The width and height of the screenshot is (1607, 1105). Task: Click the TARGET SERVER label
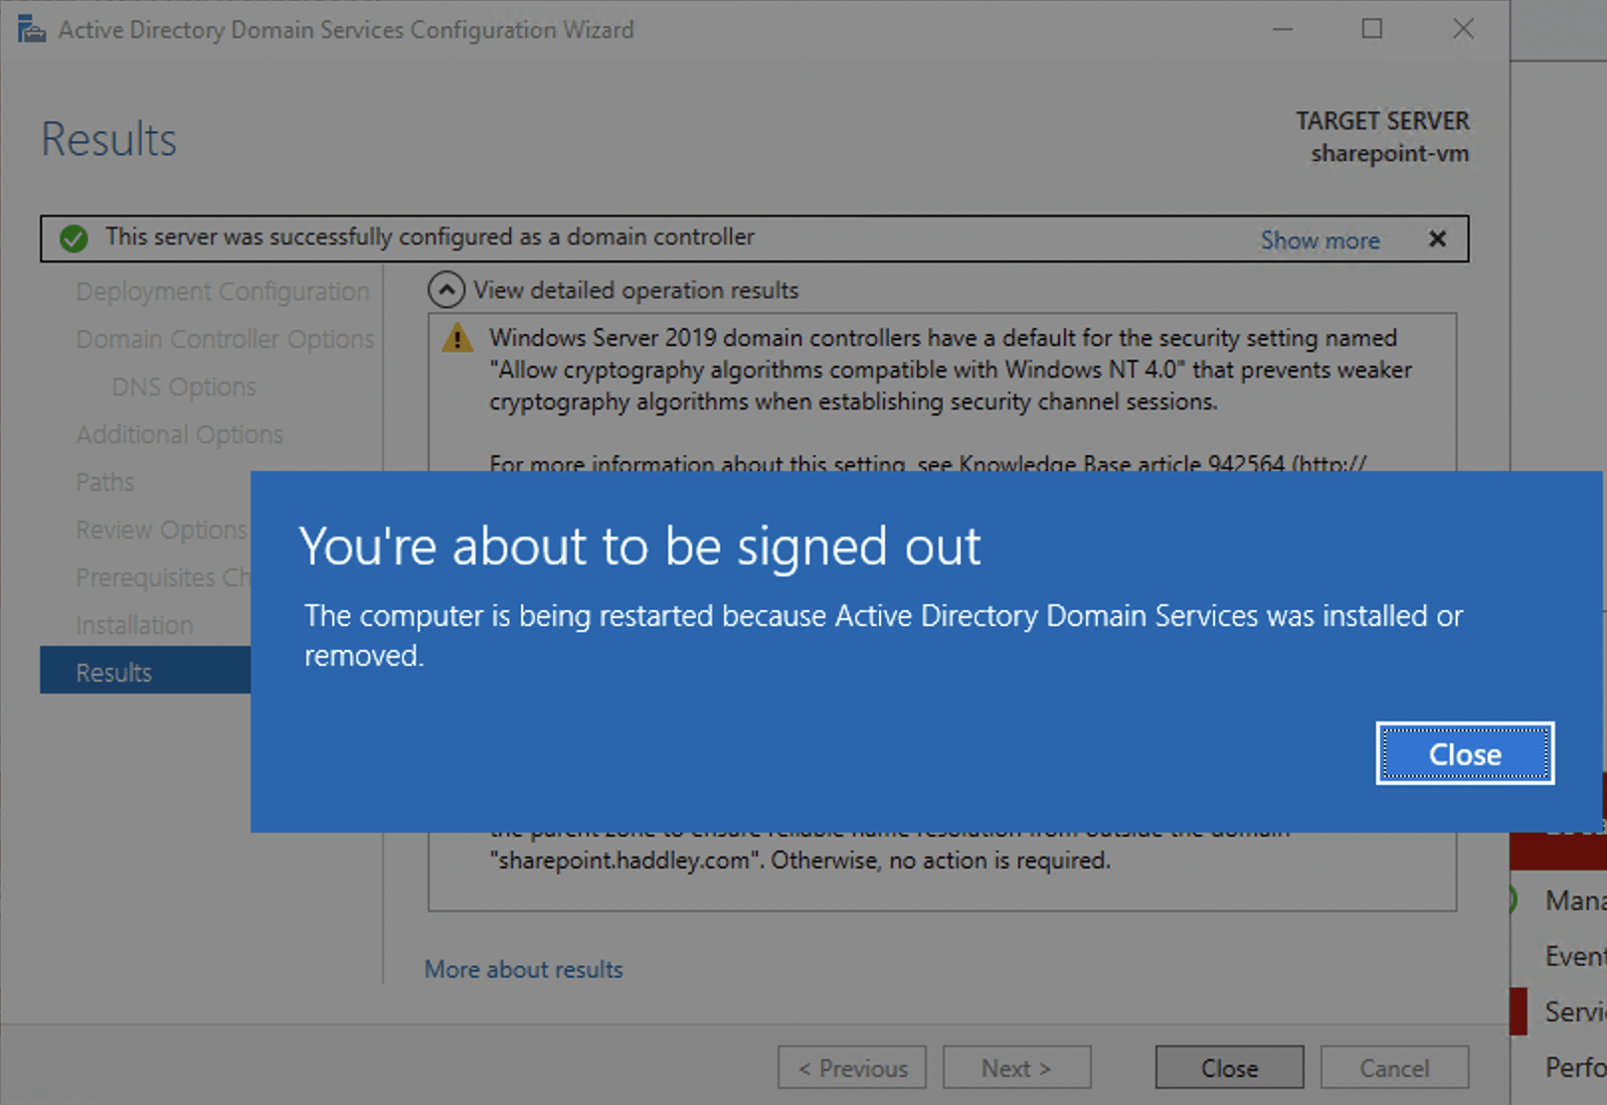coord(1382,121)
